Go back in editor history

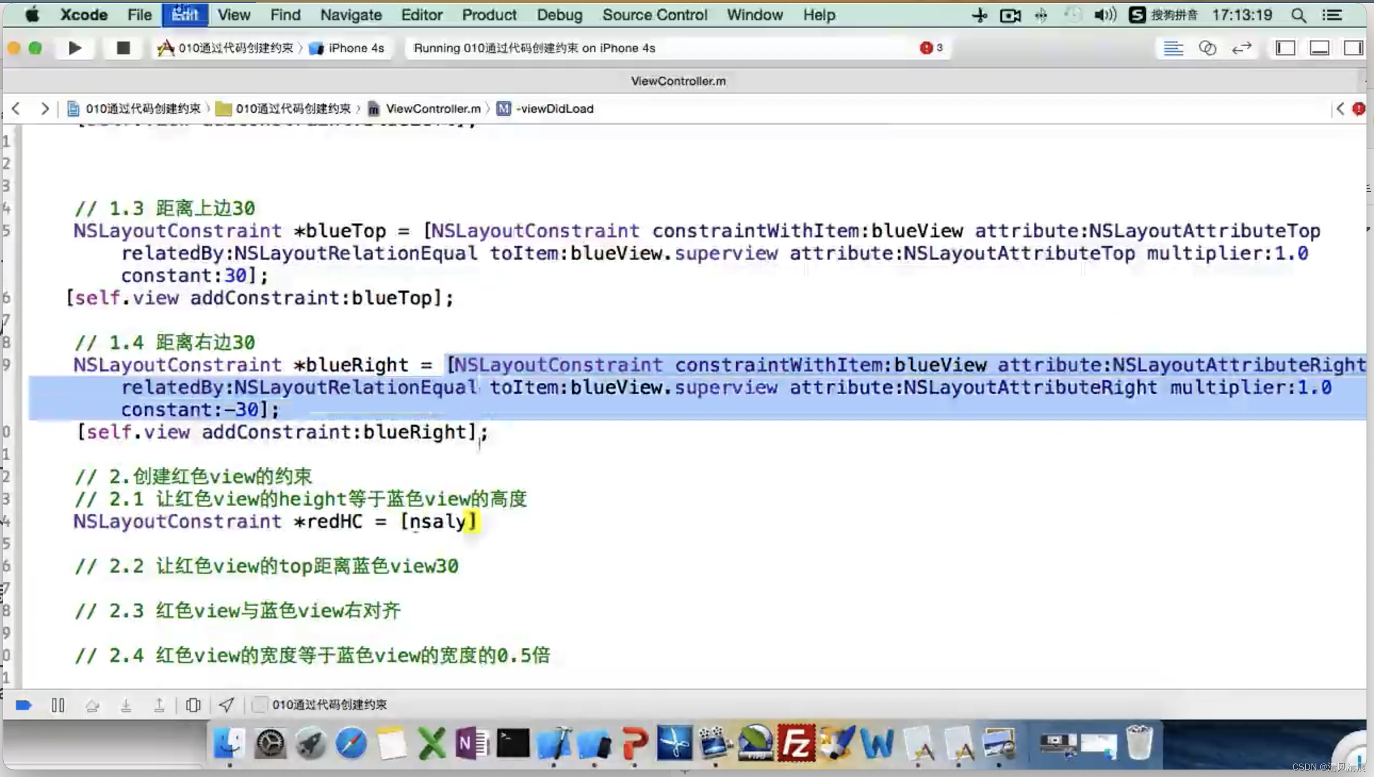16,109
